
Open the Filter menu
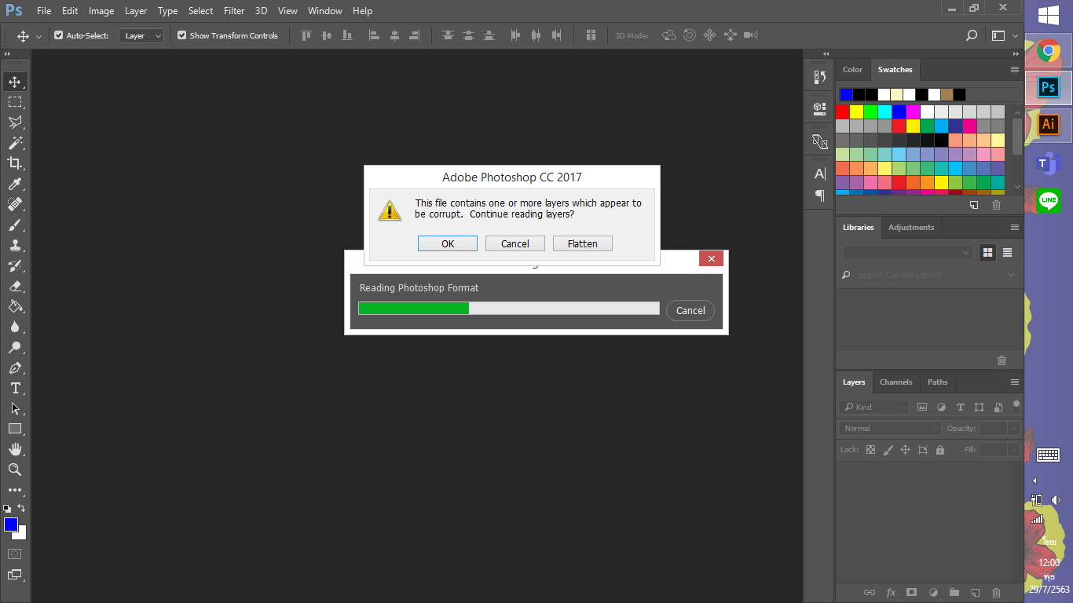click(234, 11)
